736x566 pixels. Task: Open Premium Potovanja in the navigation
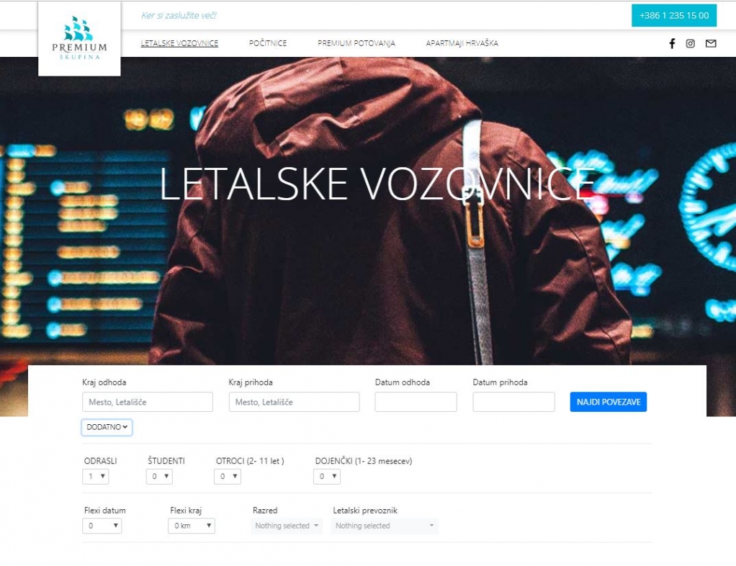[356, 43]
